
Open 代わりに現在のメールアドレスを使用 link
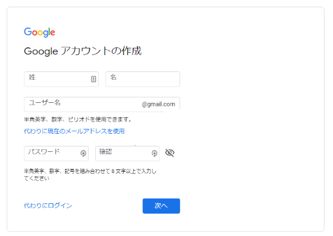74,131
